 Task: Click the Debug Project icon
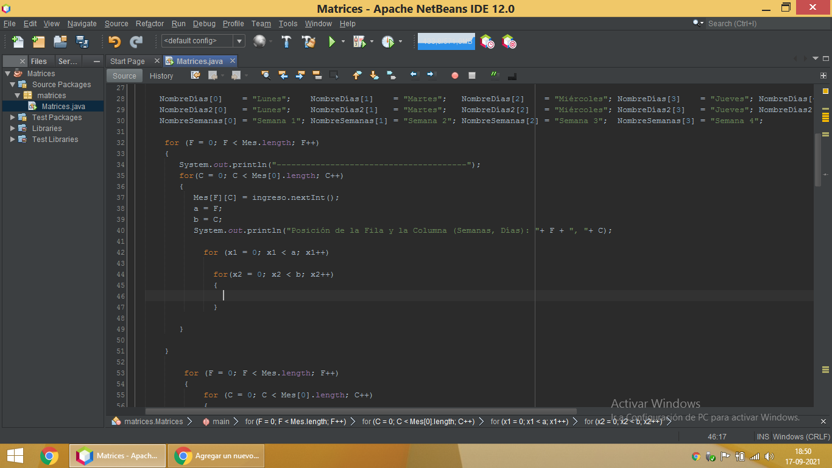click(x=359, y=41)
